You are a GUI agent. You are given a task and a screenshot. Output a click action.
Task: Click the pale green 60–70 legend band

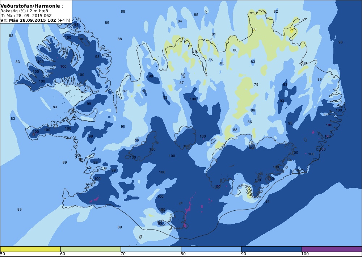[x=90, y=249]
